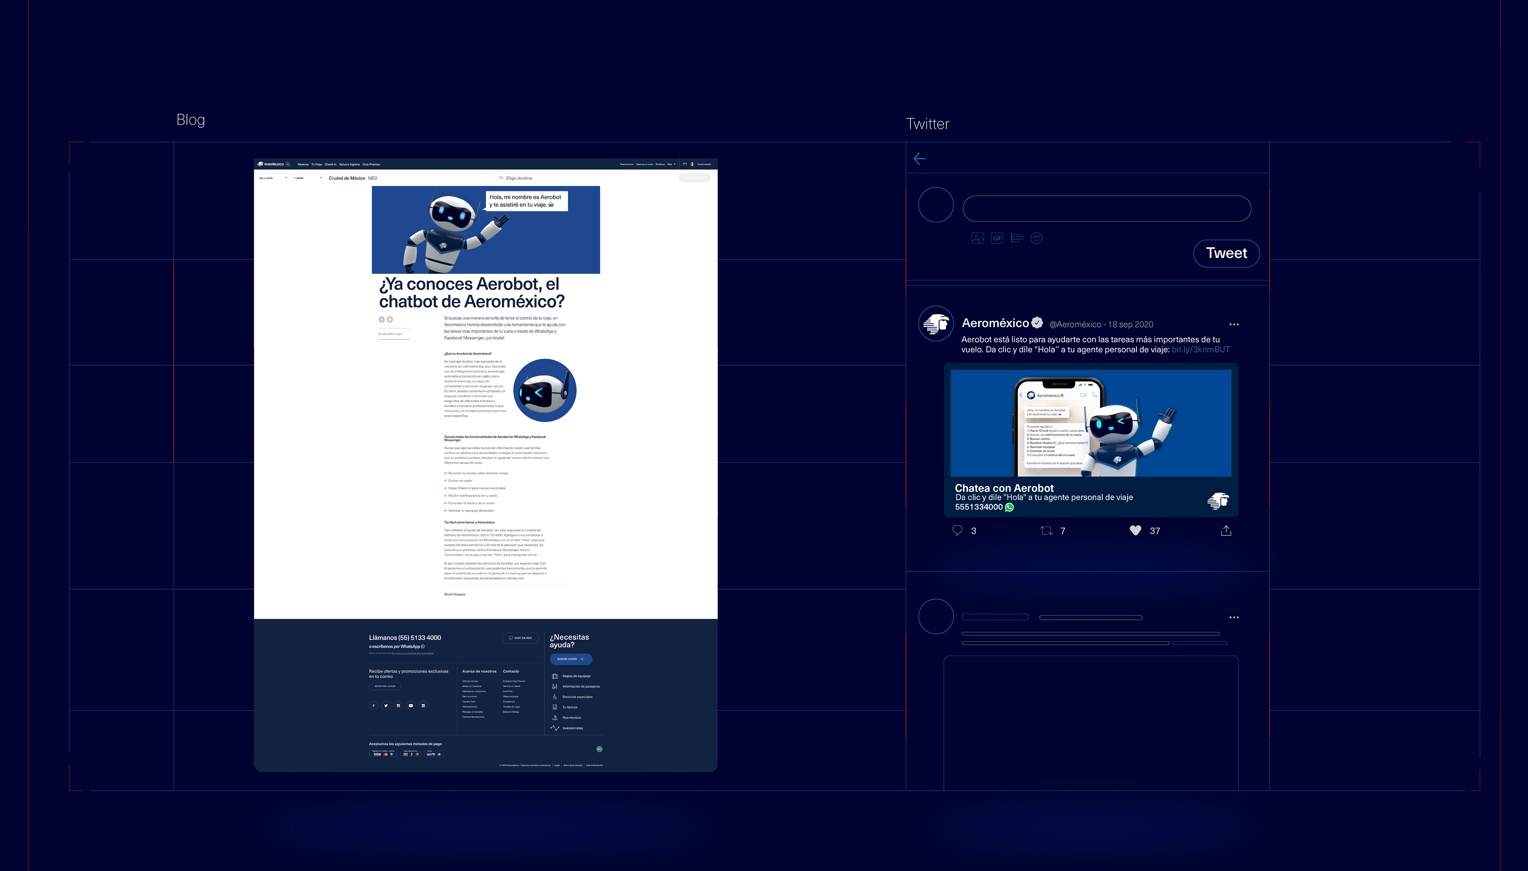This screenshot has width=1528, height=871.
Task: Open three-dot menu on placeholder tweet below
Action: [x=1234, y=618]
